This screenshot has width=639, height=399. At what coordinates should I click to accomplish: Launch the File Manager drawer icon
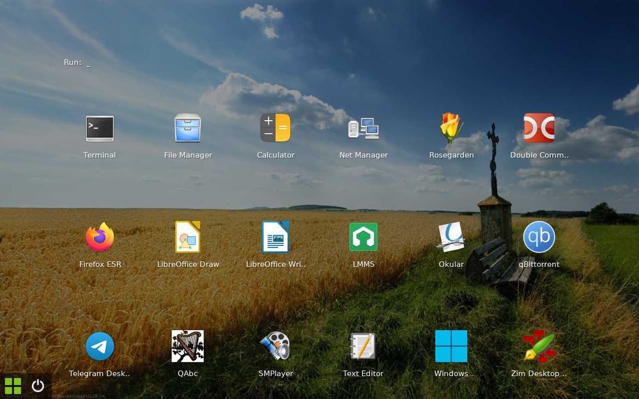187,128
